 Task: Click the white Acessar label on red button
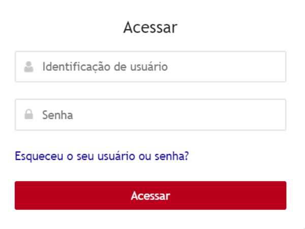tap(150, 195)
